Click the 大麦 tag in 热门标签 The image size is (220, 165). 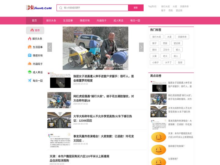click(x=169, y=37)
